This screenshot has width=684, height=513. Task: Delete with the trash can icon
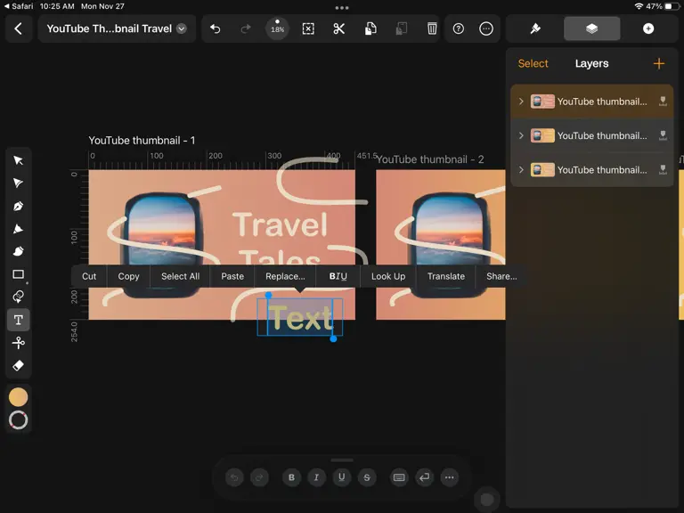click(432, 28)
